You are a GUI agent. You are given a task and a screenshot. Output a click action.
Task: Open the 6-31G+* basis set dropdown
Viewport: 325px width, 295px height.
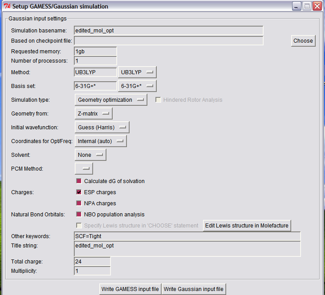tap(137, 86)
